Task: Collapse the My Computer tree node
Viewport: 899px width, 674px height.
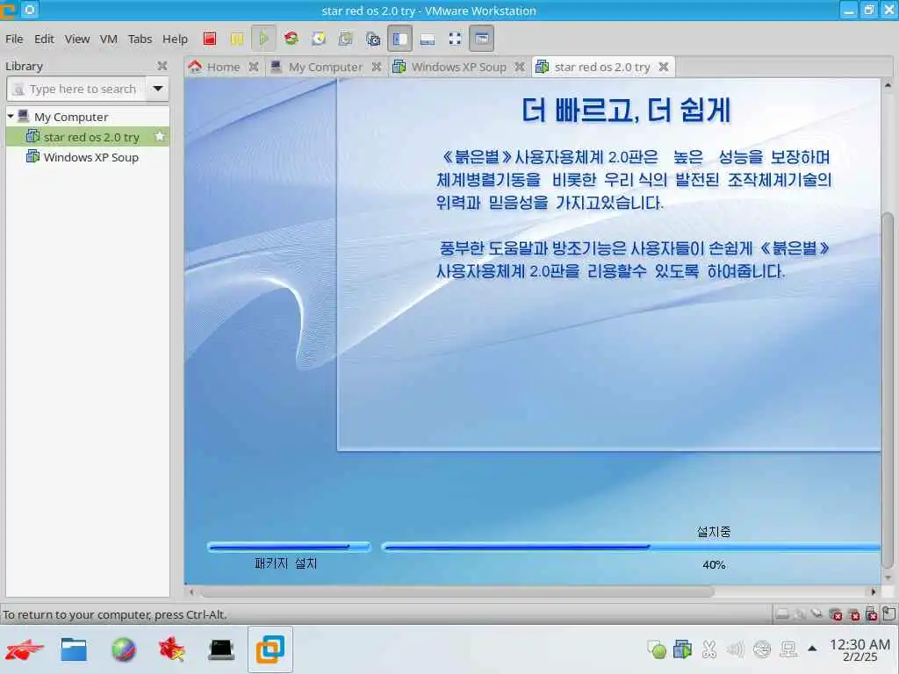Action: click(11, 117)
